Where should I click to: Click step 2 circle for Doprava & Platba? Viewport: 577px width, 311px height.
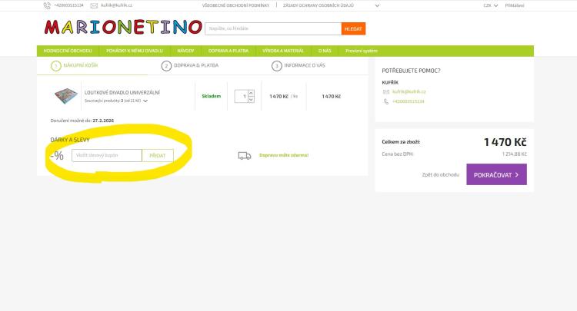point(166,66)
